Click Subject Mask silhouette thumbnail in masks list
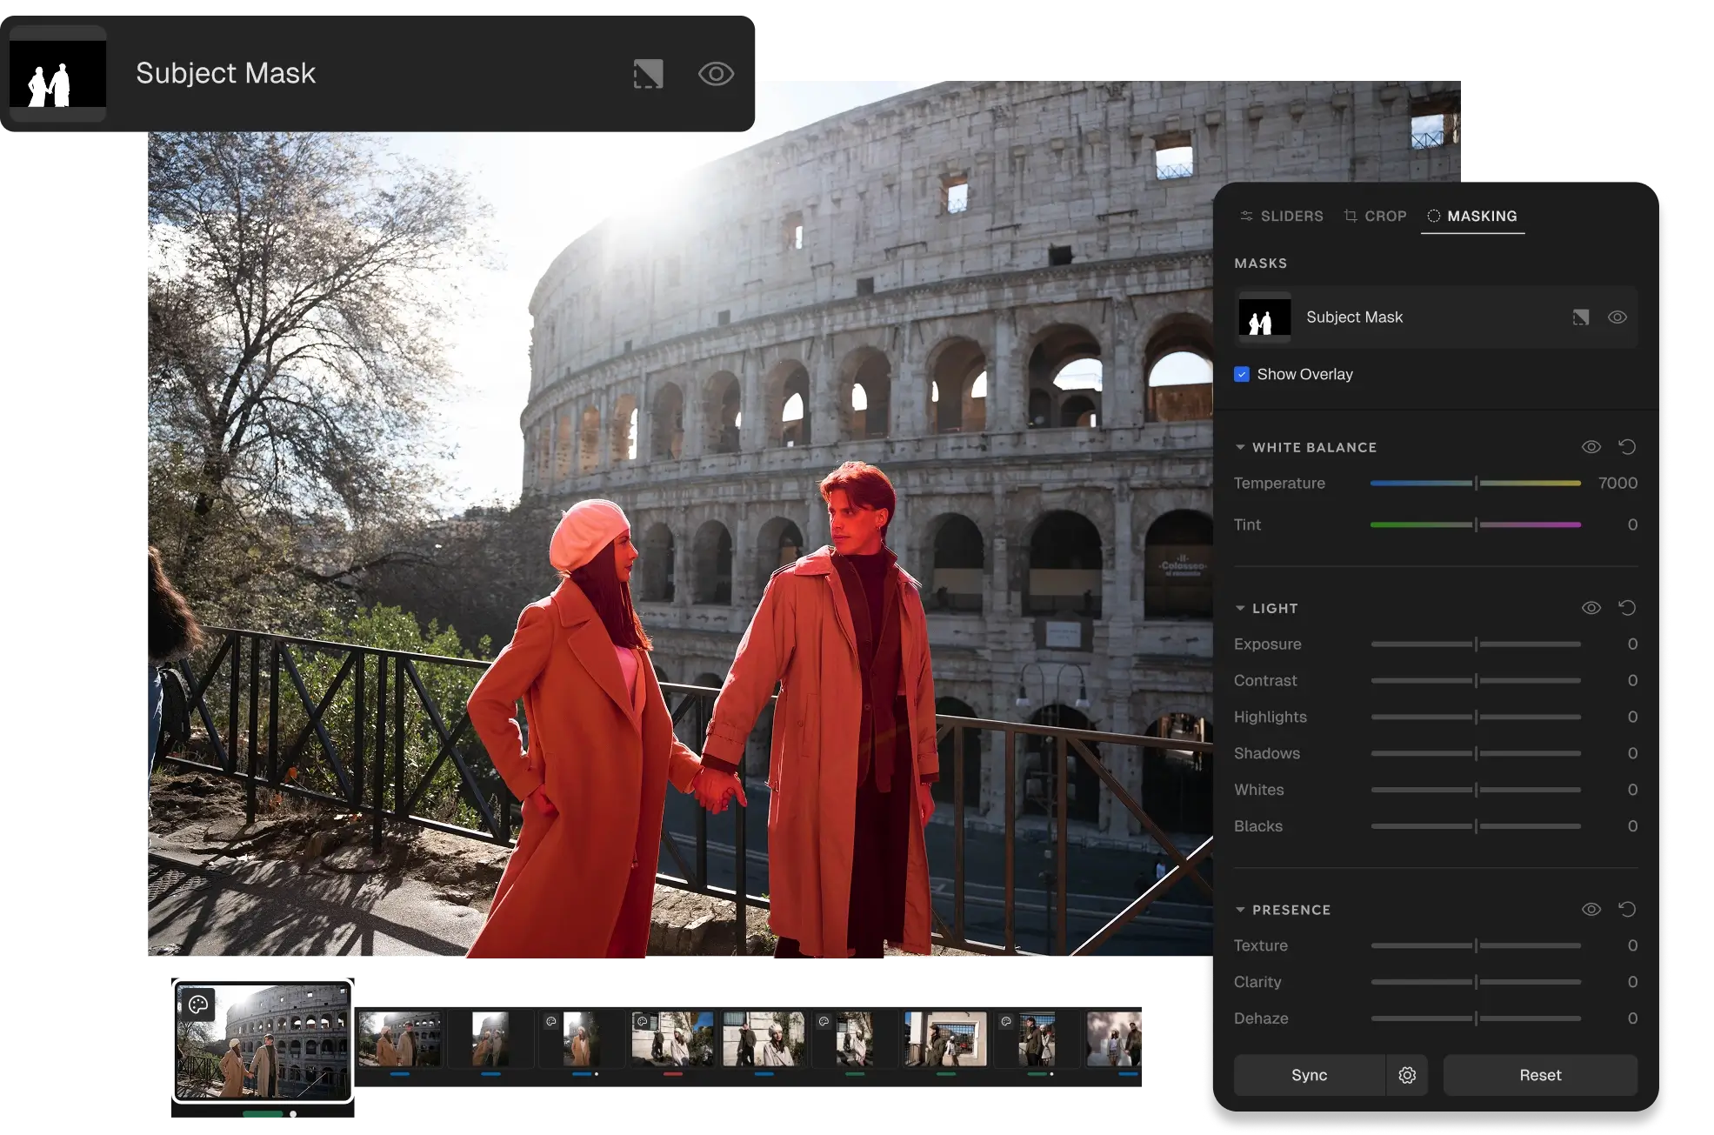 coord(1264,317)
